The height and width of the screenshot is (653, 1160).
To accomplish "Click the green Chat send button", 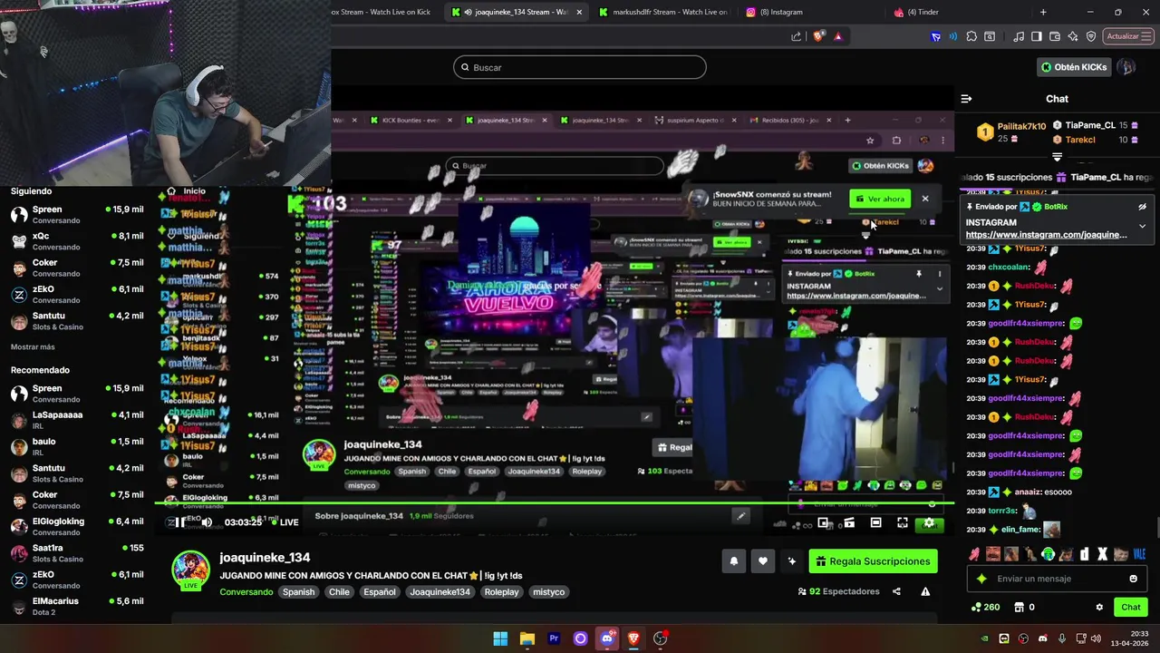I will coord(1131,607).
